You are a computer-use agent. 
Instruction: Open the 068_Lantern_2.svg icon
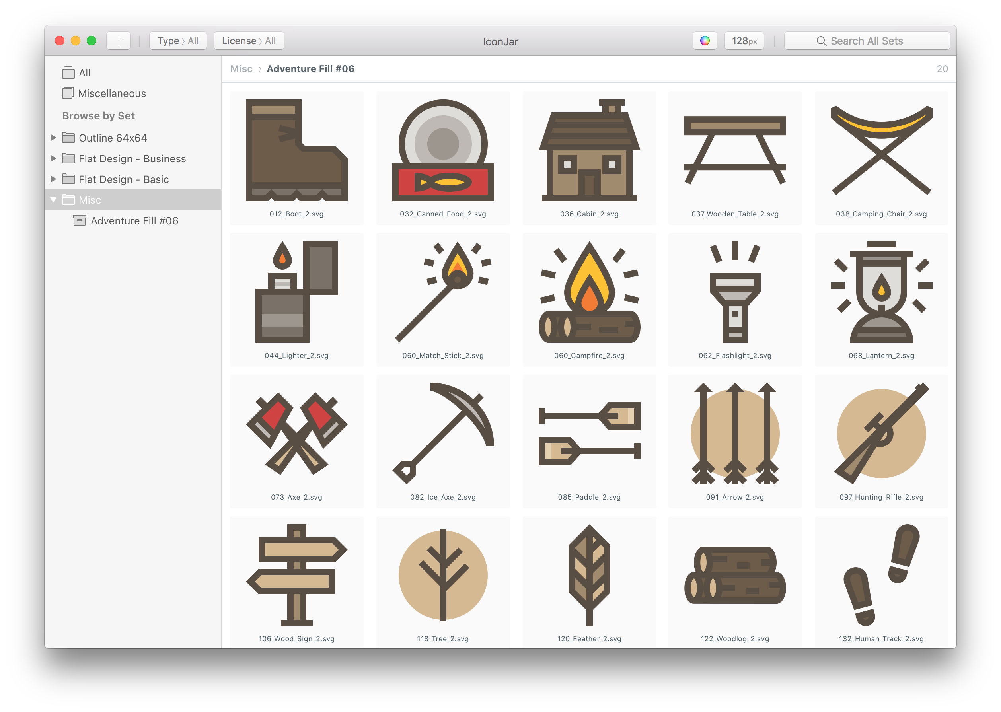[x=881, y=294]
